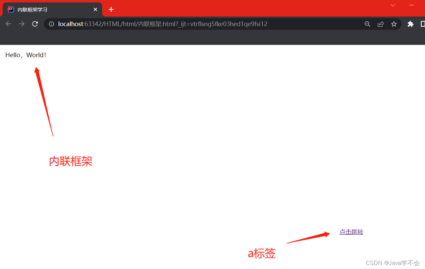This screenshot has width=425, height=269.
Task: Minimize the browser window
Action: pyautogui.click(x=412, y=5)
